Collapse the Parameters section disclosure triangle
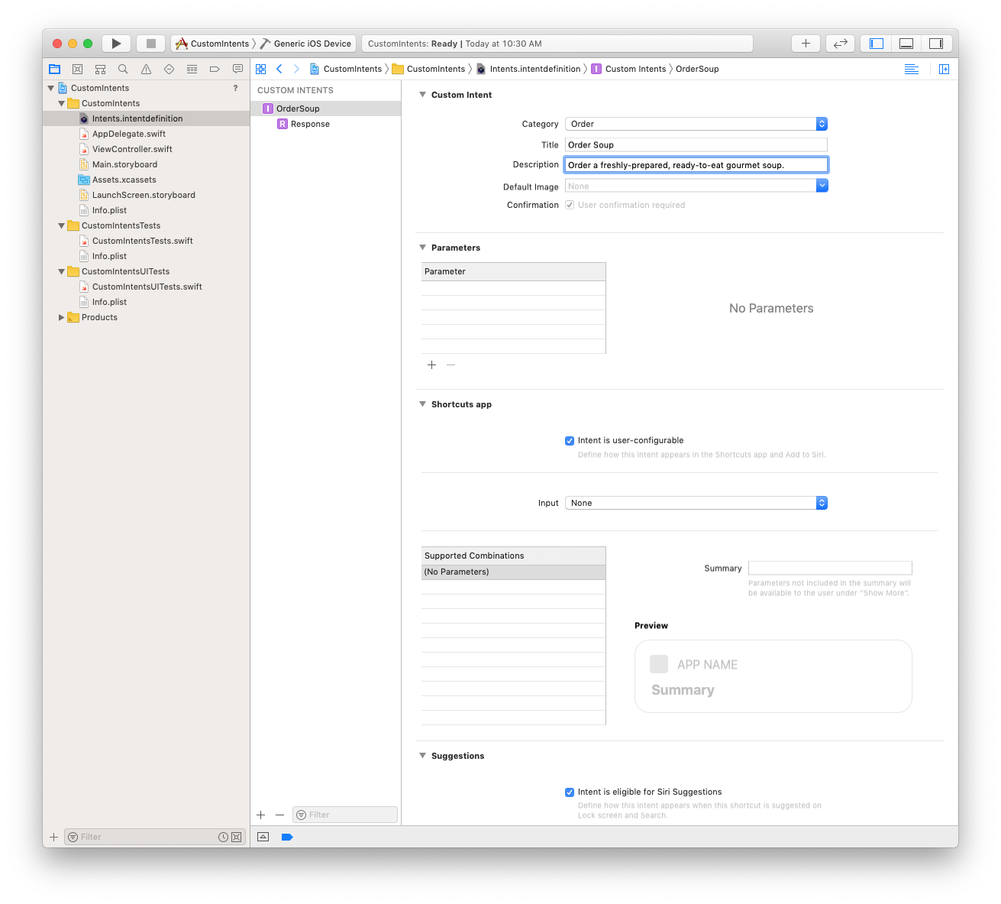Screen dimensions: 1001x904 pyautogui.click(x=423, y=247)
